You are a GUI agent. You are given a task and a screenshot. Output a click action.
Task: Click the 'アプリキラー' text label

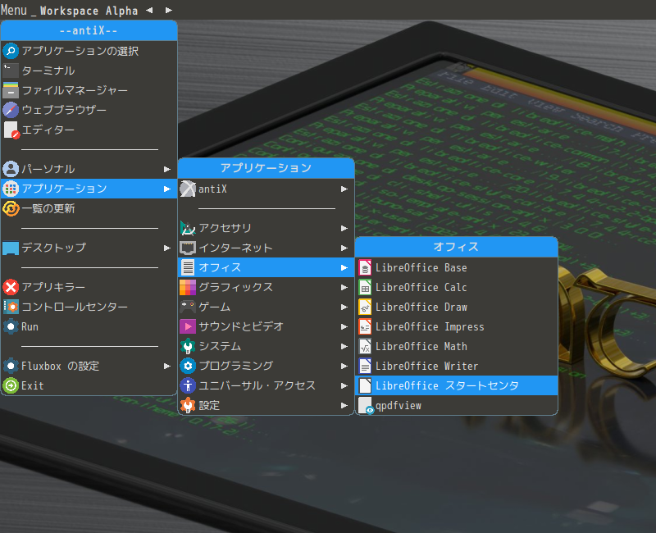tap(53, 287)
